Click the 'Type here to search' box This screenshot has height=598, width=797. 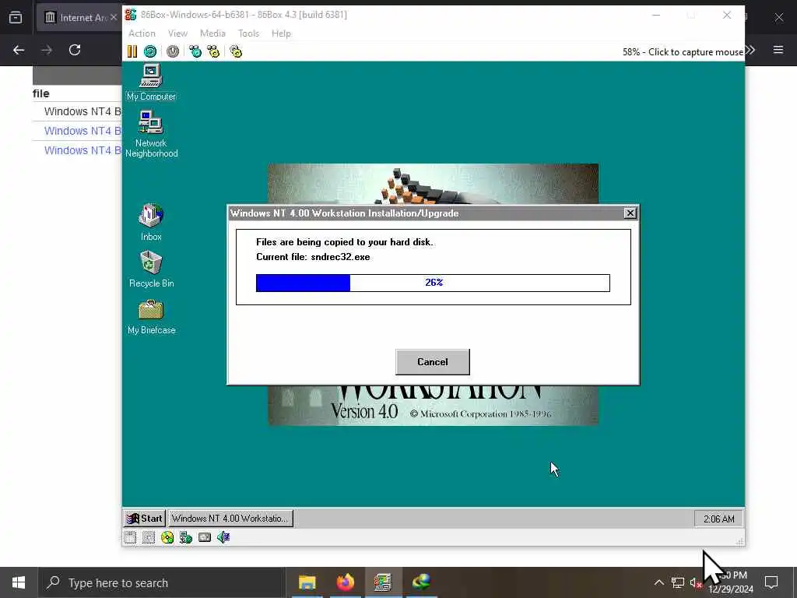point(162,582)
